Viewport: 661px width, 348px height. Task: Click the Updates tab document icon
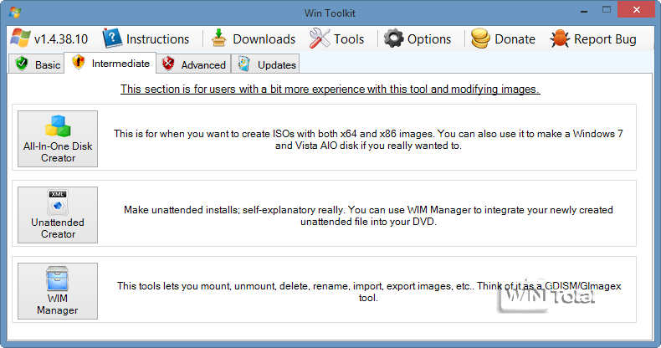point(244,64)
